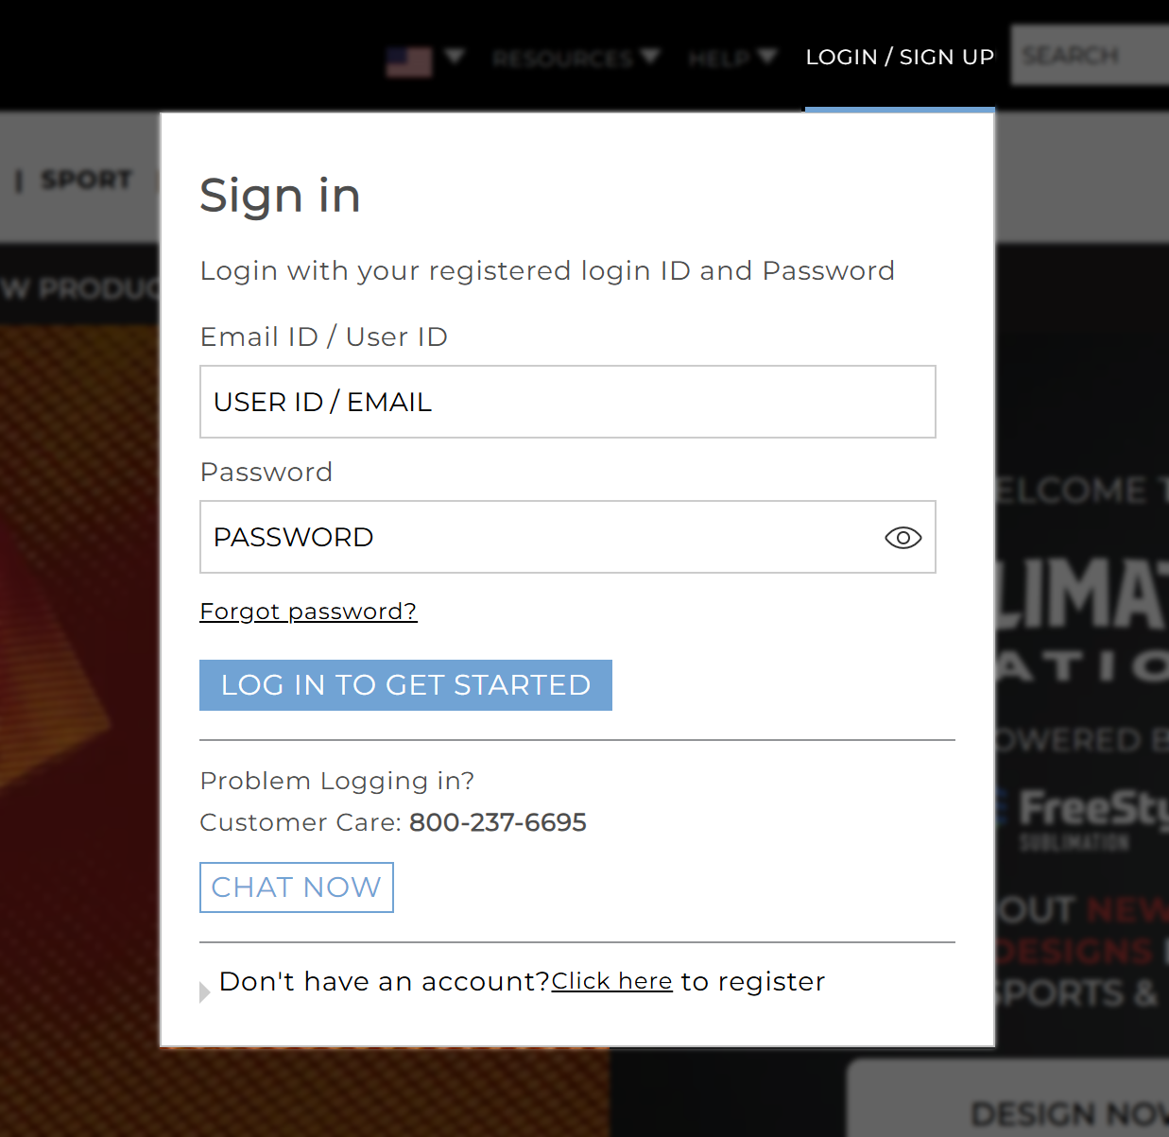Select the SPORT menu item
The height and width of the screenshot is (1137, 1169).
[x=86, y=180]
